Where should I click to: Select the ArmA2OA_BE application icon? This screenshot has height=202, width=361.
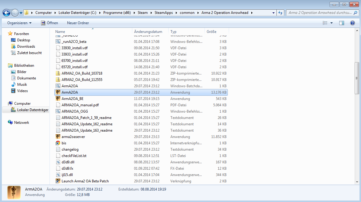(58, 98)
